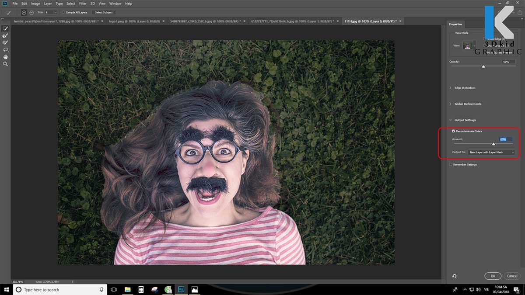Select the Brush tool in left toolbar
This screenshot has width=525, height=295.
(6, 42)
